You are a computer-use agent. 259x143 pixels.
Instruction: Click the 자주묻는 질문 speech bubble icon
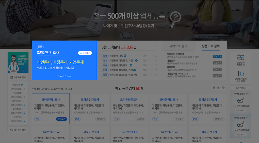pyautogui.click(x=12, y=130)
